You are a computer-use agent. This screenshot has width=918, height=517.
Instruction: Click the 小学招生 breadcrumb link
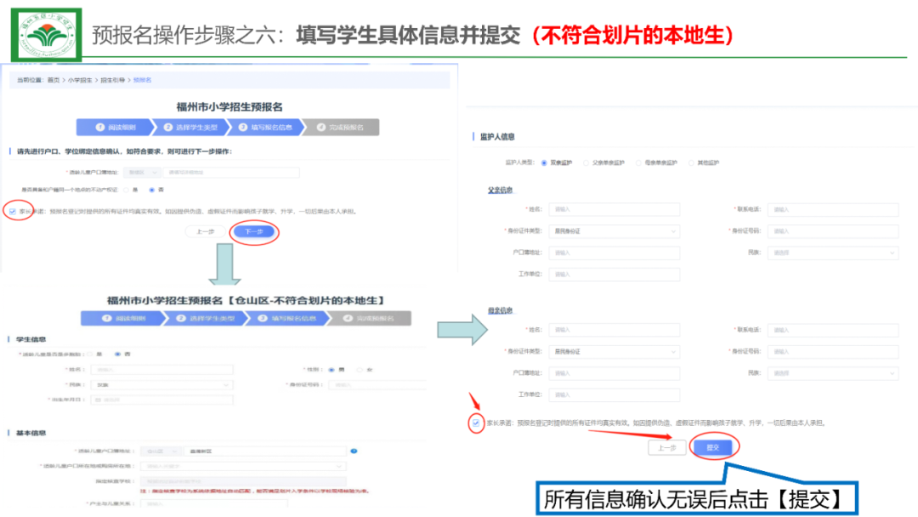point(79,80)
